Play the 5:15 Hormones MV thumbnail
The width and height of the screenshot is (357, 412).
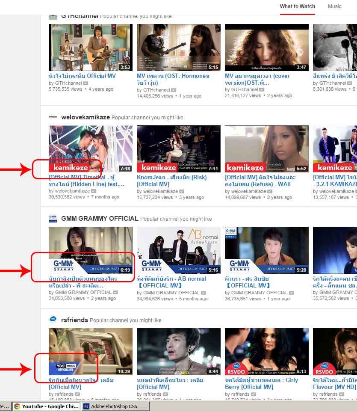point(179,47)
